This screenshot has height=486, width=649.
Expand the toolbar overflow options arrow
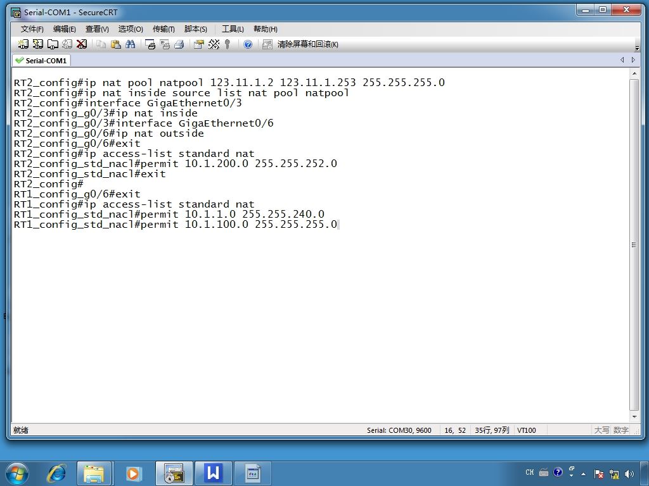tap(637, 48)
